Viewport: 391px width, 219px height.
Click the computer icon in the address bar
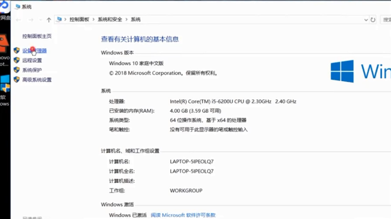pyautogui.click(x=59, y=19)
